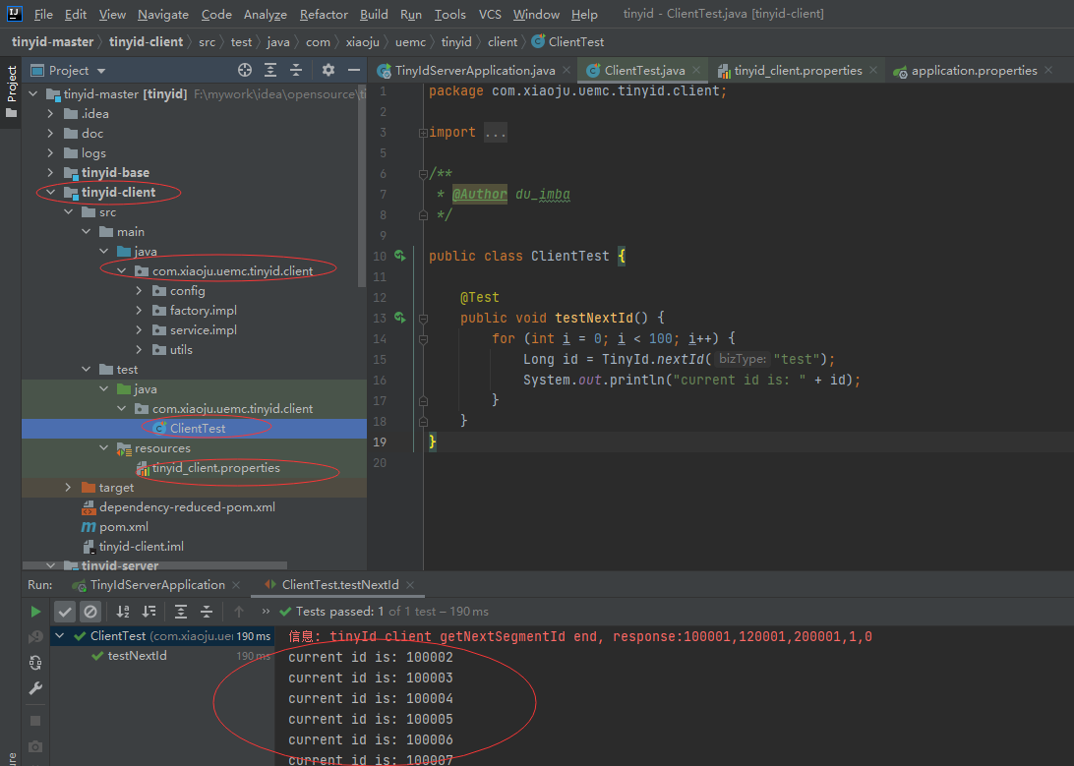The image size is (1074, 766).
Task: Click Project tree vertical scrollbar
Action: [361, 186]
